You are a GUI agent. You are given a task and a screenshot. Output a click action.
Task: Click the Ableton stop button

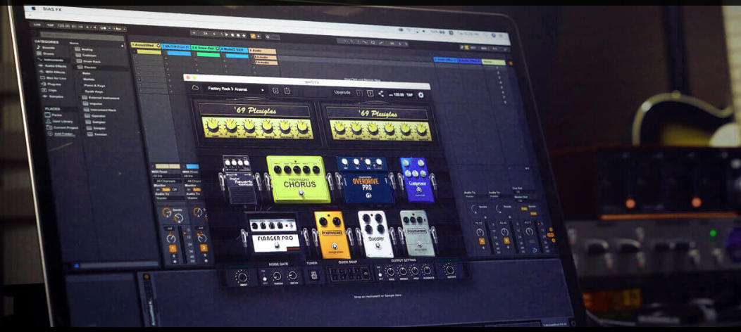[232, 34]
